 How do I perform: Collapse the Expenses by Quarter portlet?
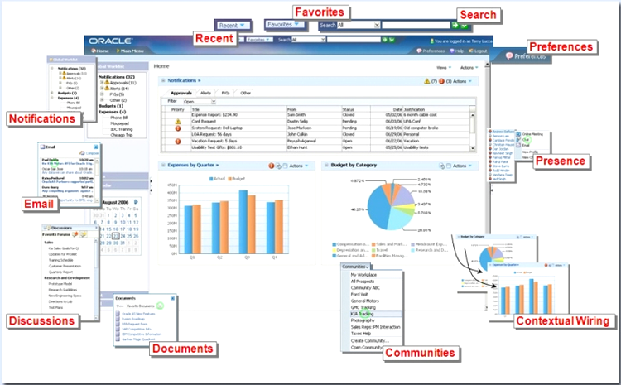pyautogui.click(x=163, y=165)
